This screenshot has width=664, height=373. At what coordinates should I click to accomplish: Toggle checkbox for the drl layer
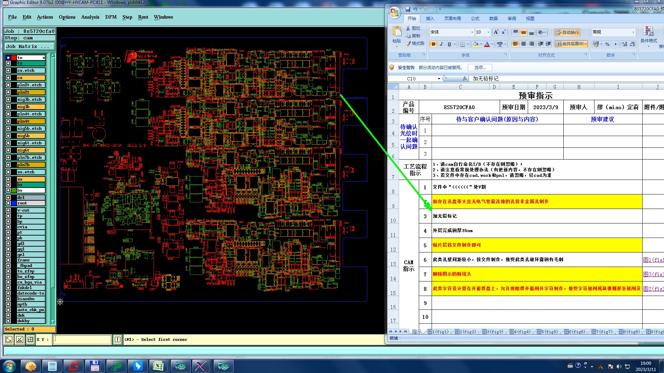coord(8,198)
